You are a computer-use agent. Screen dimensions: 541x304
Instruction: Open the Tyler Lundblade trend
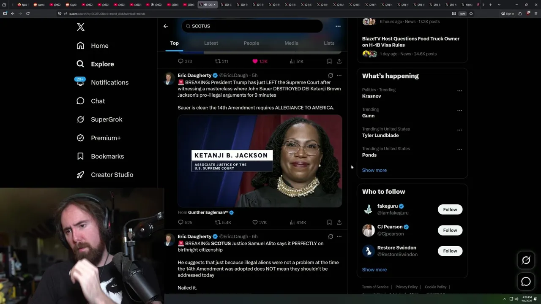[x=380, y=136]
